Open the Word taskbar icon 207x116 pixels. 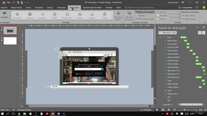tap(58, 114)
